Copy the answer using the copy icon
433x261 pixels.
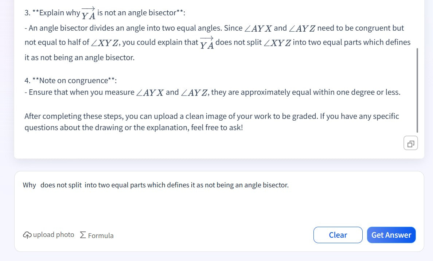click(411, 143)
